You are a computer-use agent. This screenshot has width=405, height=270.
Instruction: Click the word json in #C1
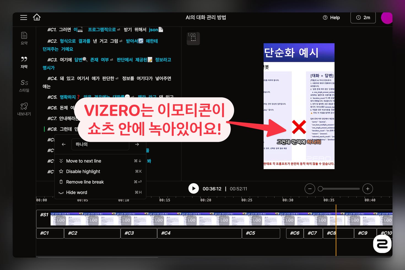(153, 29)
